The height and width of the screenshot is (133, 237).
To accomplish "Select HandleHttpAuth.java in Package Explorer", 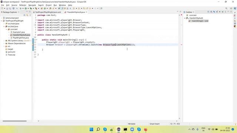I will click(x=21, y=35).
